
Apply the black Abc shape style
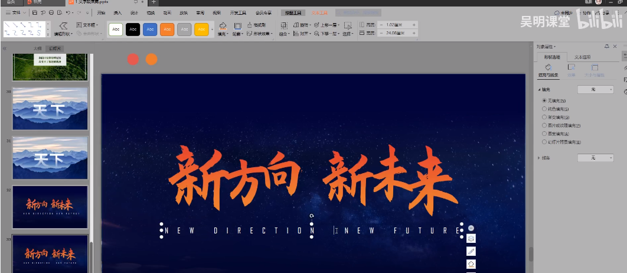click(133, 30)
